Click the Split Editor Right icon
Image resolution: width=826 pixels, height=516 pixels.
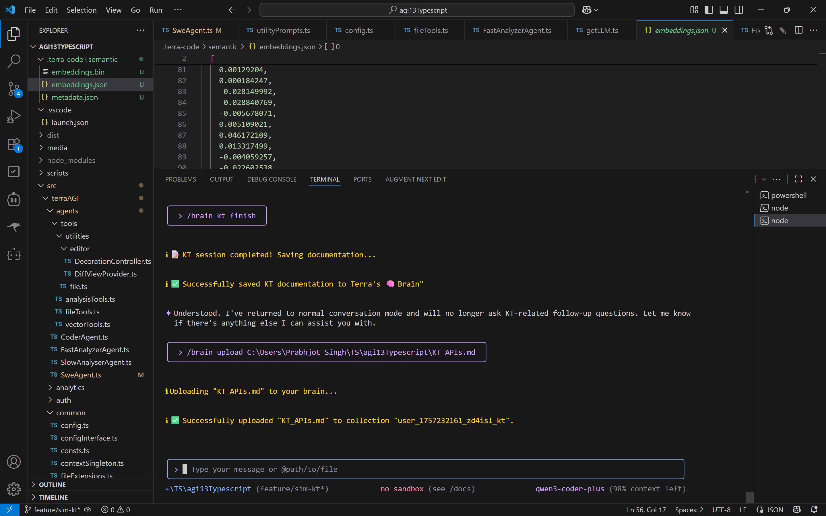click(x=798, y=30)
